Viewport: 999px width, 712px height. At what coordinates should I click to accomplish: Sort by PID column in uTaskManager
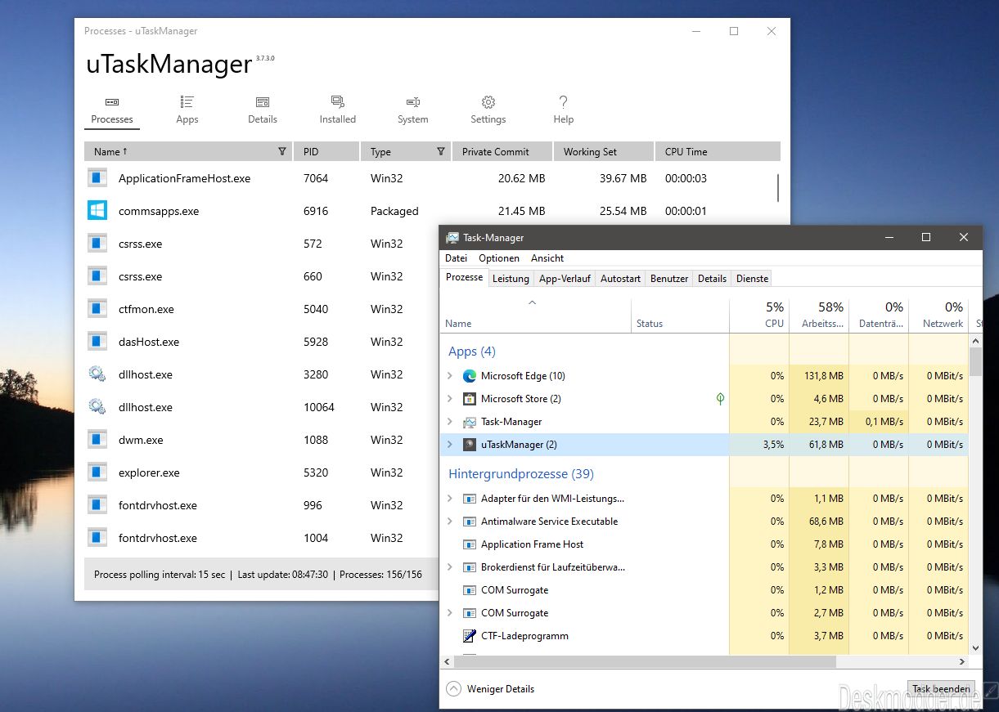point(326,151)
